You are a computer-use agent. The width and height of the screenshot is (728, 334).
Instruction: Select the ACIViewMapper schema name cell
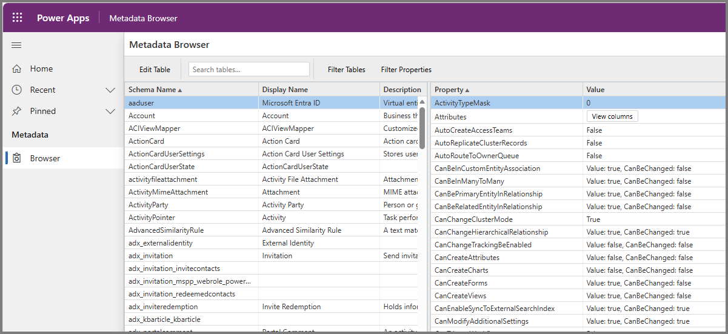pyautogui.click(x=191, y=129)
